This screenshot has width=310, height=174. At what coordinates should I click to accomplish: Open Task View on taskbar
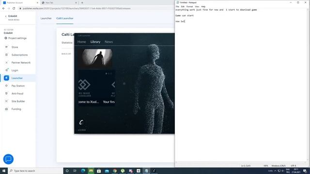tap(75, 171)
